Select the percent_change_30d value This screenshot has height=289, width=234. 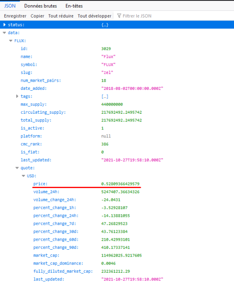pyautogui.click(x=114, y=231)
